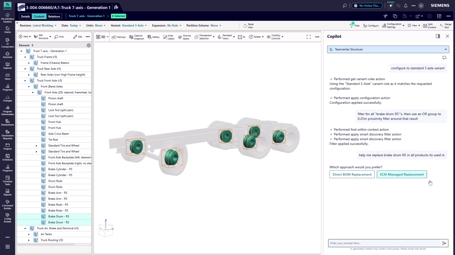Image resolution: width=455 pixels, height=255 pixels.
Task: Send the Copilot prompt
Action: (444, 243)
